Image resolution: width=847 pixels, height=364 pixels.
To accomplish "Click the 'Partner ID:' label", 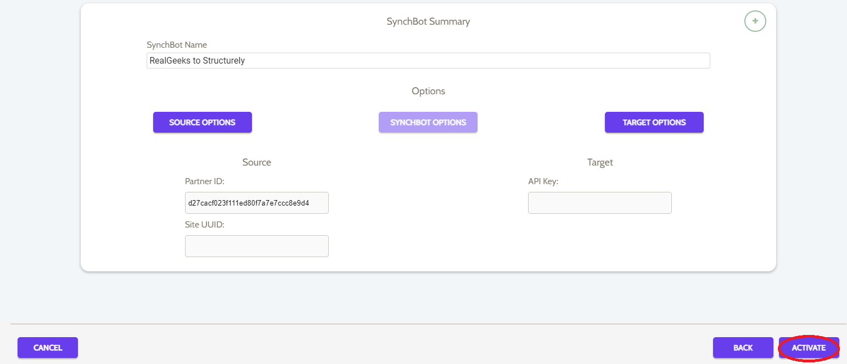I will click(x=205, y=181).
